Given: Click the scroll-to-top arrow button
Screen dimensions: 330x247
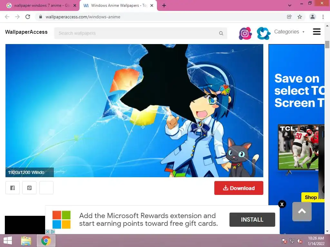Looking at the screenshot, I should [x=302, y=211].
